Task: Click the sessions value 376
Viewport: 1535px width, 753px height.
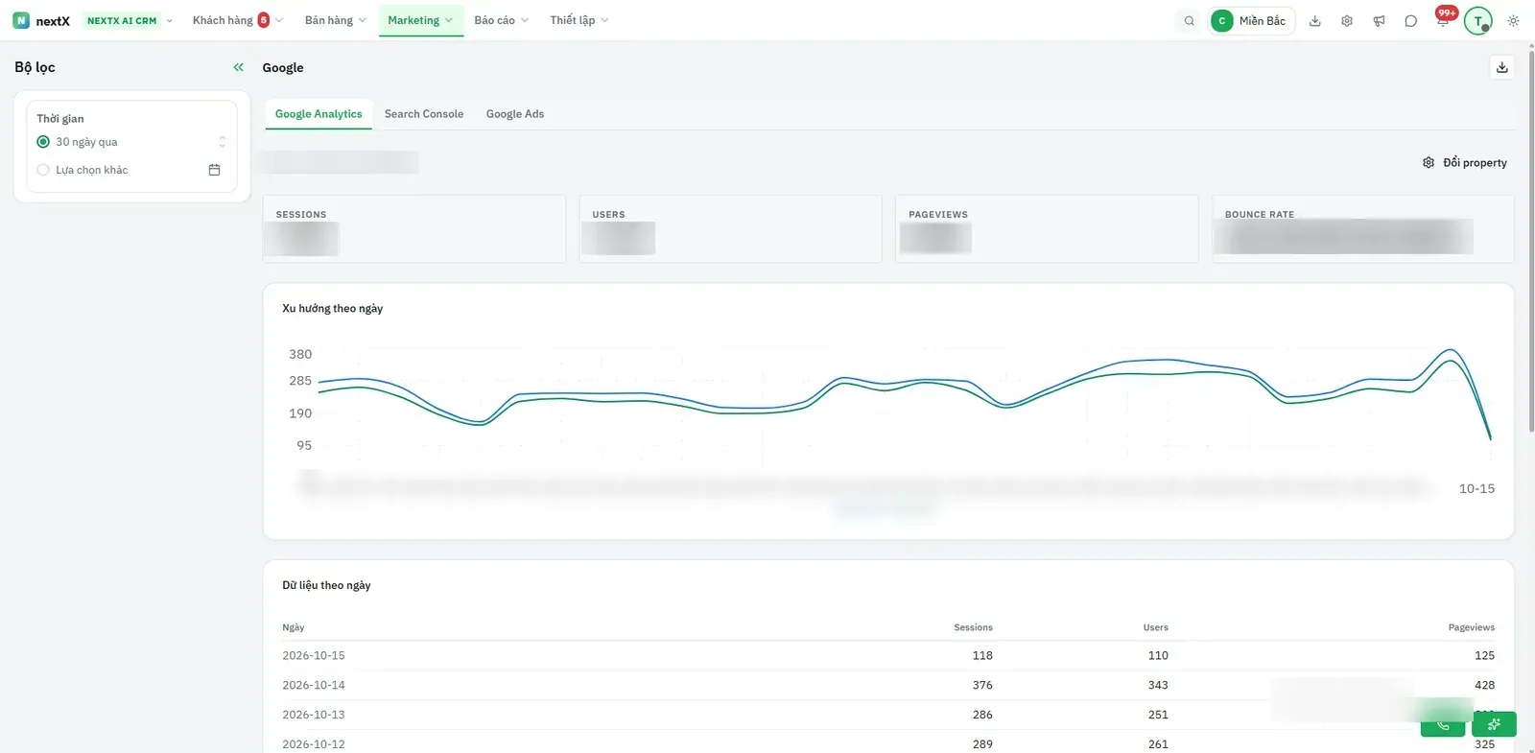Action: [982, 685]
